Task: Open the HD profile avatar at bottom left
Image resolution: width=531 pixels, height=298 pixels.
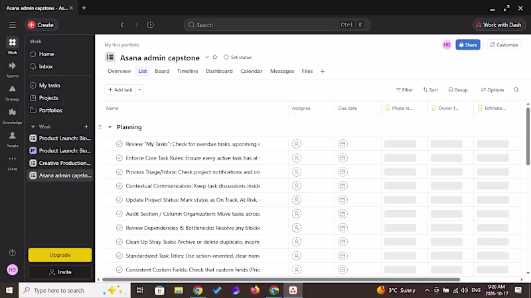Action: 12,270
